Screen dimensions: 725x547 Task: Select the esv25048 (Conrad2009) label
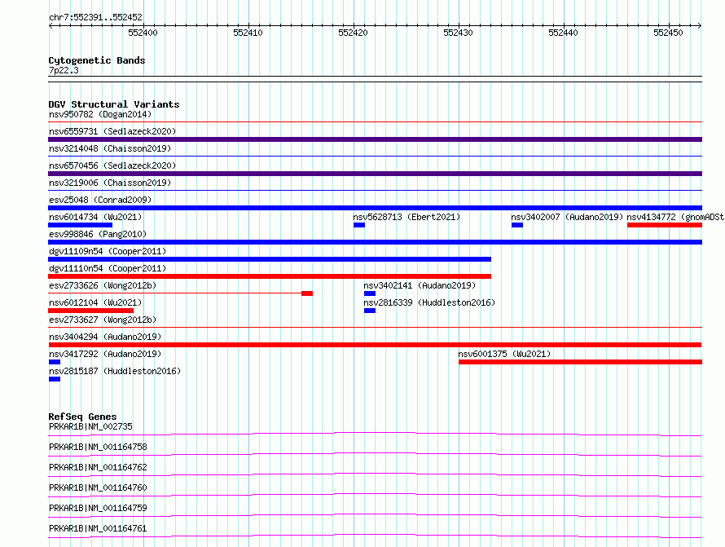(x=100, y=200)
